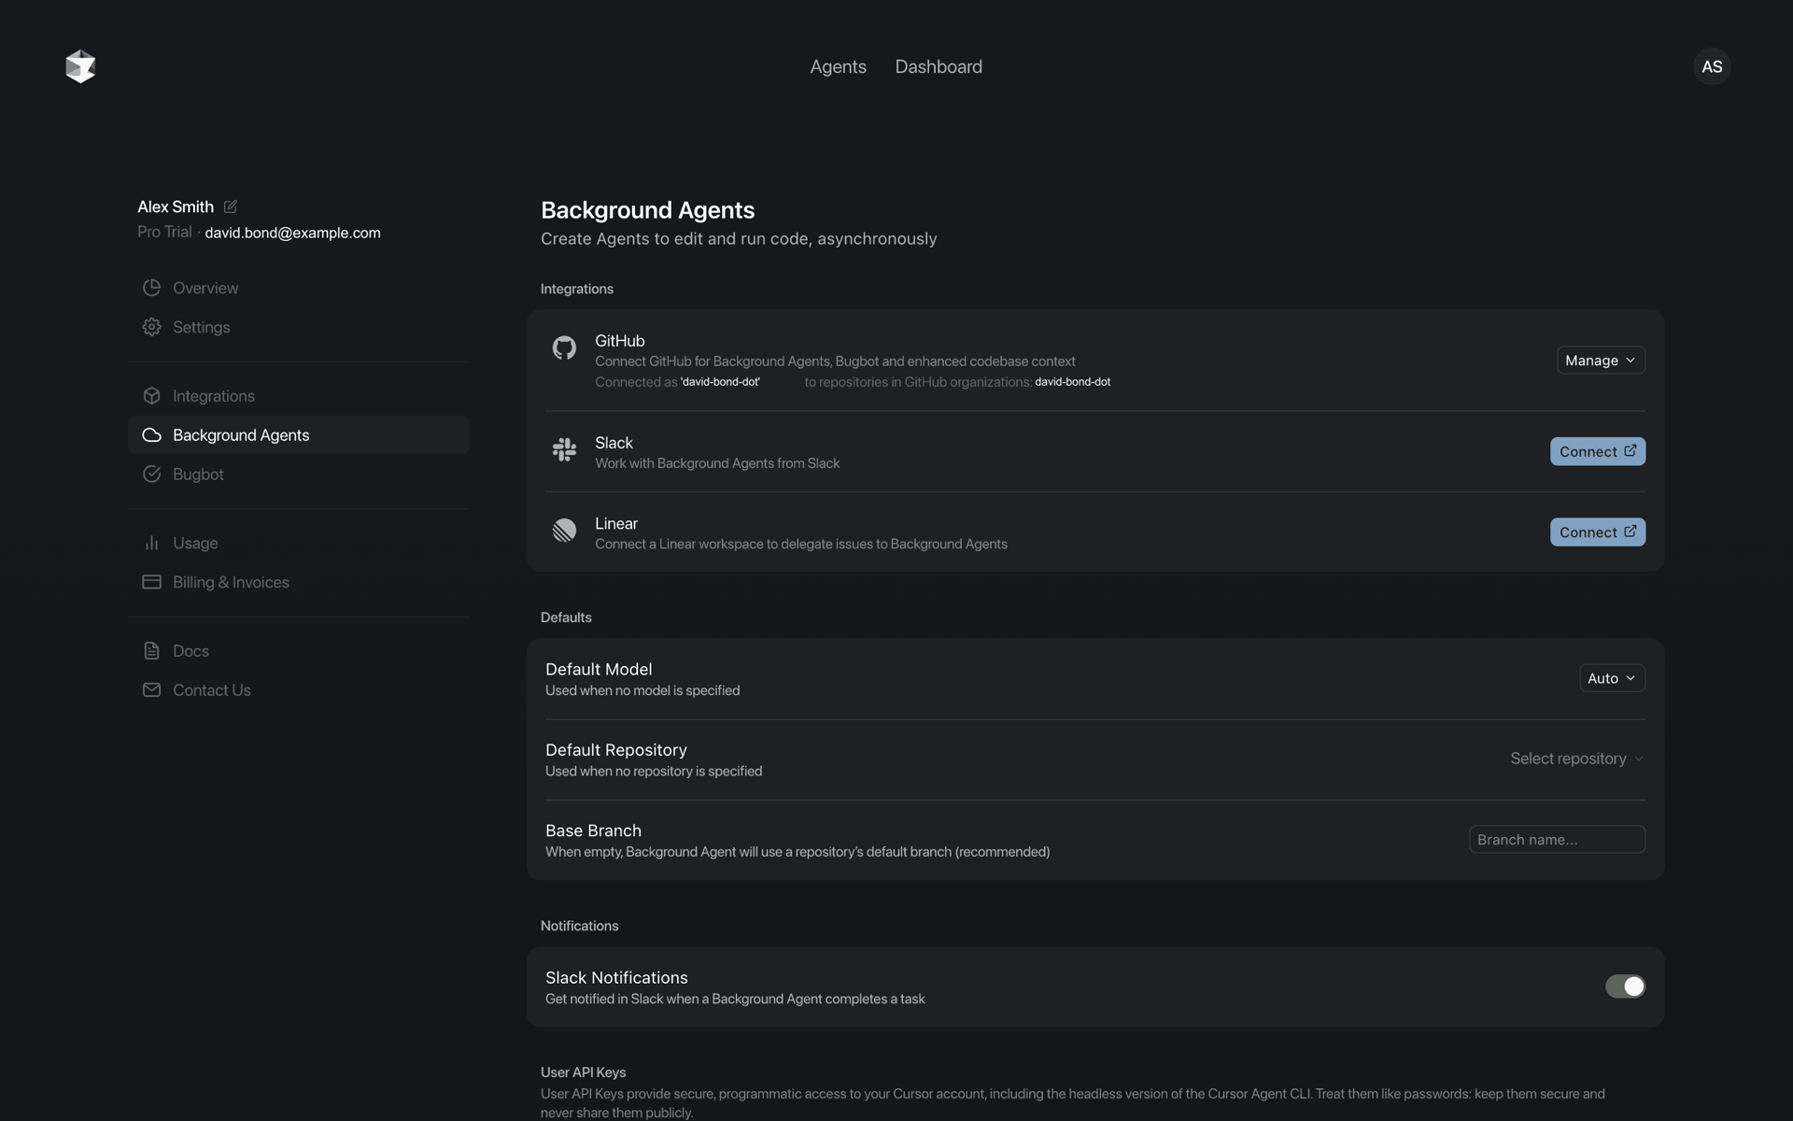
Task: Click the Cursor cube logo
Action: pos(80,66)
